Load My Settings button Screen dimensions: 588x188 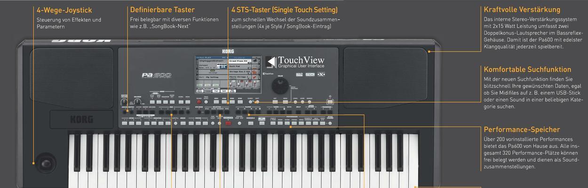(x=262, y=123)
